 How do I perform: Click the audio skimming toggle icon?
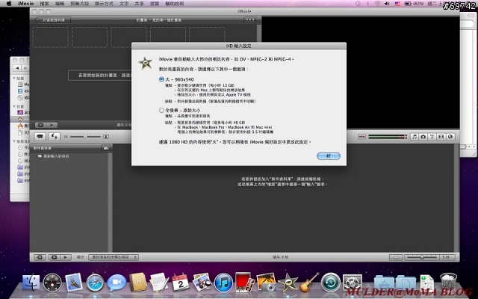click(361, 137)
